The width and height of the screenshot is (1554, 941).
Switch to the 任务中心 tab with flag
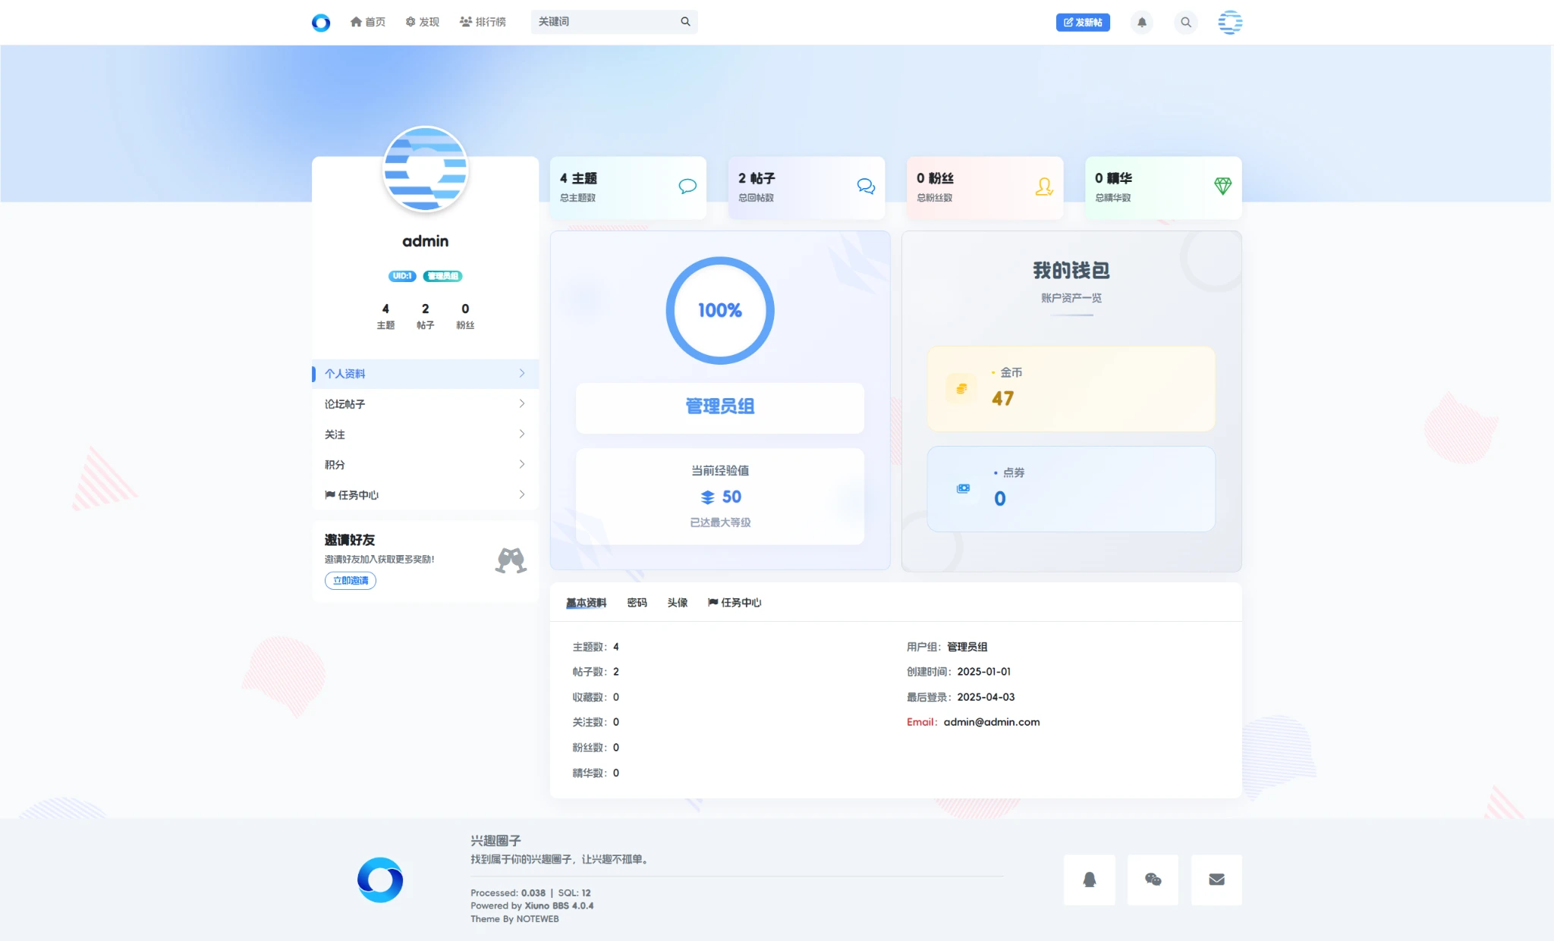coord(735,603)
